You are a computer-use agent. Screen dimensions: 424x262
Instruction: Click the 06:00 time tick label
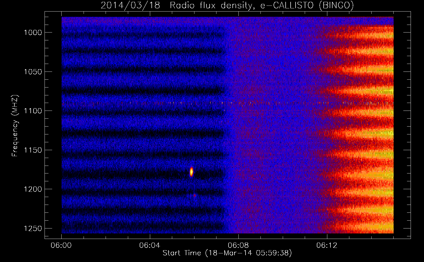tap(61, 245)
